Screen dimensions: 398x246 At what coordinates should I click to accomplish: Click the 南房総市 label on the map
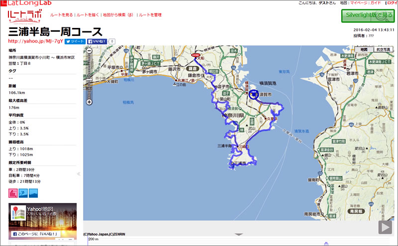(x=312, y=214)
